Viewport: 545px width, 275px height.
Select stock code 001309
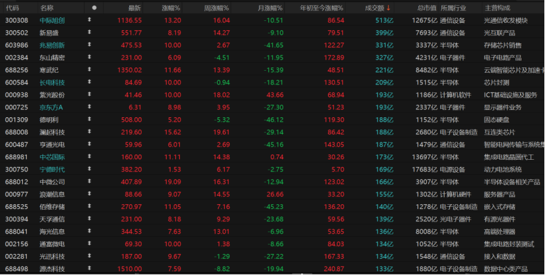(x=16, y=120)
